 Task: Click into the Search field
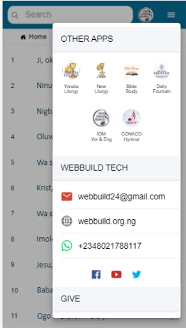70,15
